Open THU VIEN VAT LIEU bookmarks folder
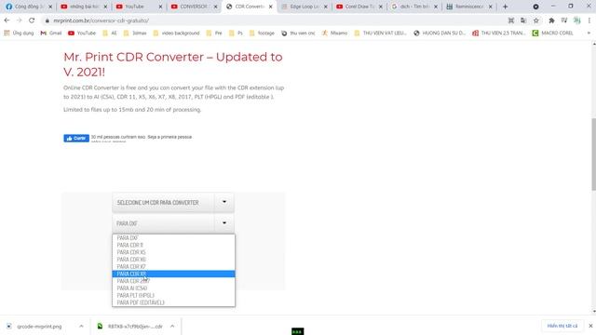Viewport: 596px width, 335px height. [x=381, y=33]
